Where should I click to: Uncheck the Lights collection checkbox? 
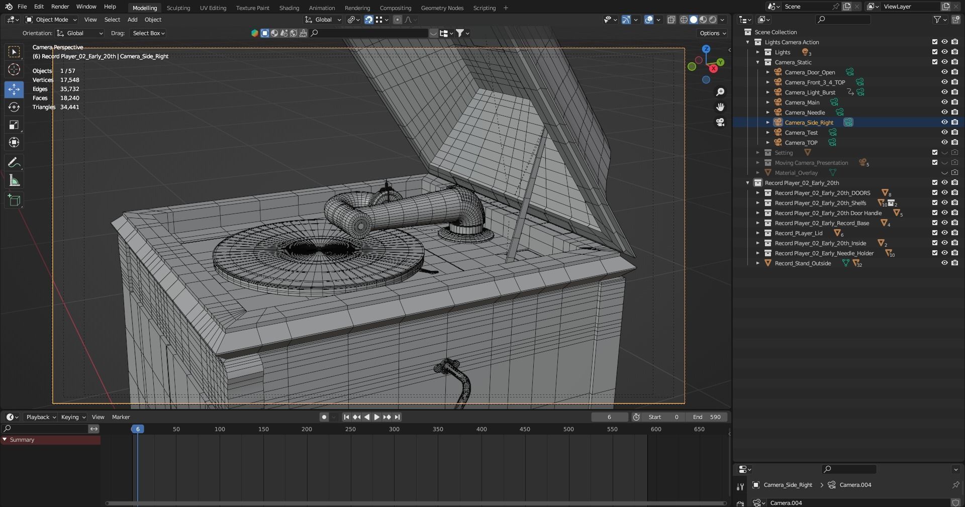point(934,52)
